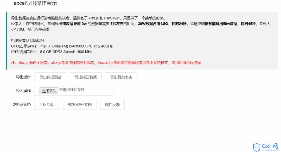This screenshot has width=281, height=152.
Task: Export the complex header via 导出复杂表头
Action: 121,77
